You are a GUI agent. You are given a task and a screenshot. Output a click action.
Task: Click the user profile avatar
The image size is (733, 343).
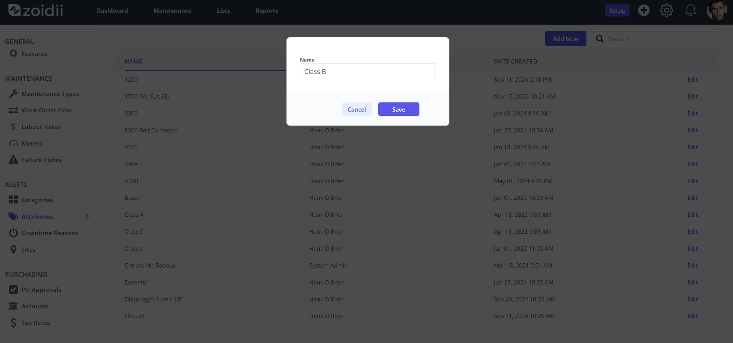click(717, 10)
